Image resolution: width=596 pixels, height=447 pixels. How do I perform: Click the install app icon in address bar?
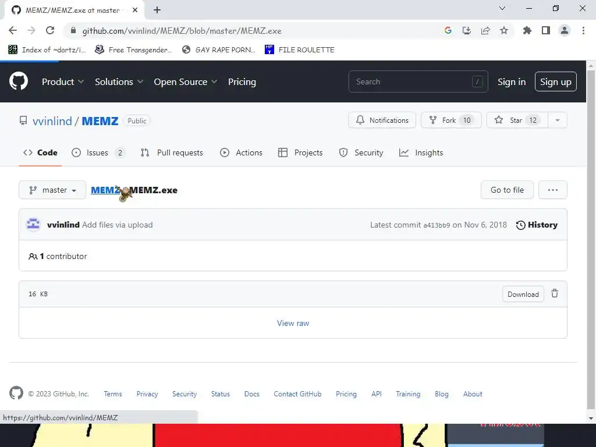[467, 30]
